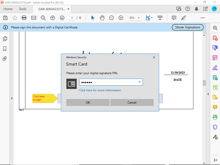Open the page thumbnails panel
The width and height of the screenshot is (220, 165).
click(5, 39)
